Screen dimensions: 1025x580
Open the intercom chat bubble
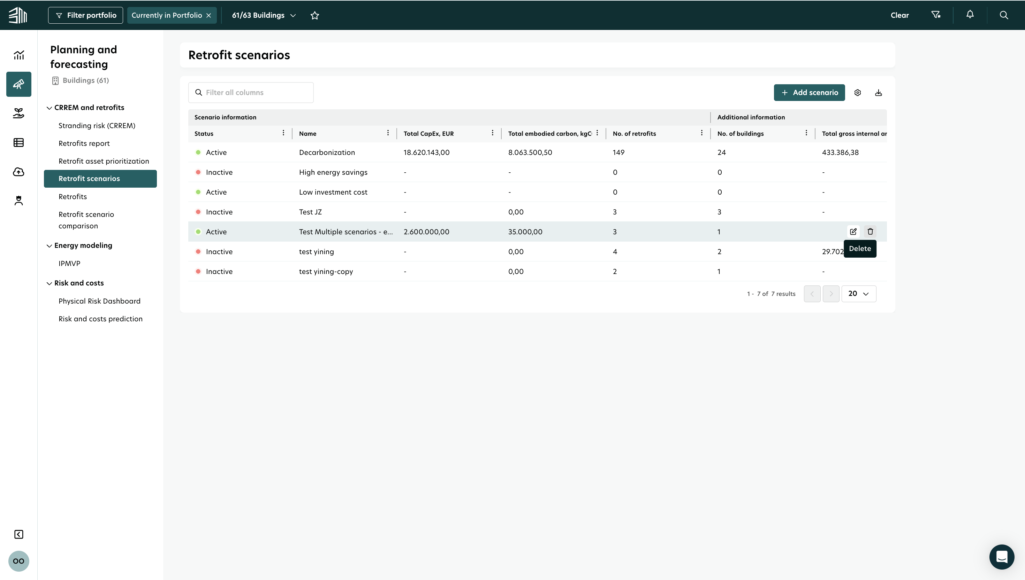point(1002,557)
